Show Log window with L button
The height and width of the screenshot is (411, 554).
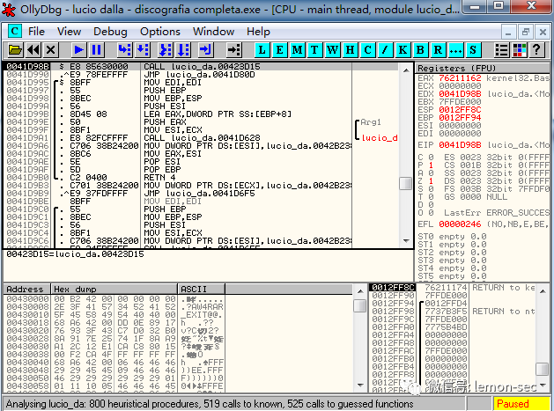pos(262,50)
